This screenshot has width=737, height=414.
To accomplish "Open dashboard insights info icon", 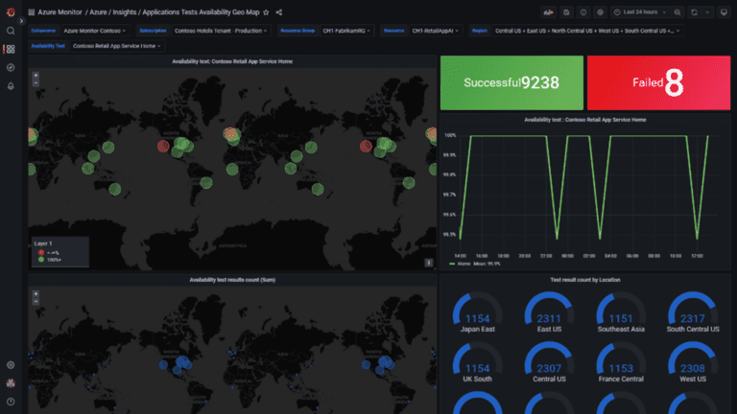I will pos(583,12).
